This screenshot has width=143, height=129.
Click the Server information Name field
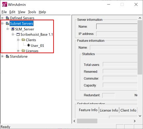click(117, 26)
